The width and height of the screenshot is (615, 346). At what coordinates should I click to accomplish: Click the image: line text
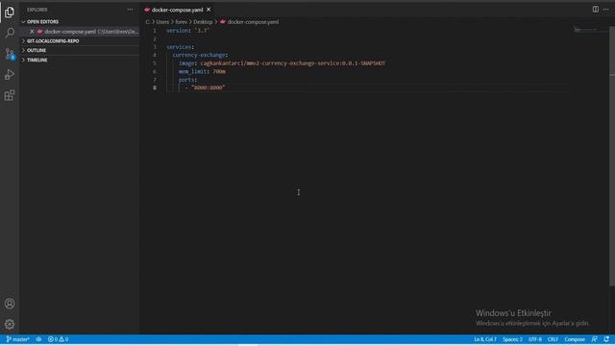[282, 63]
